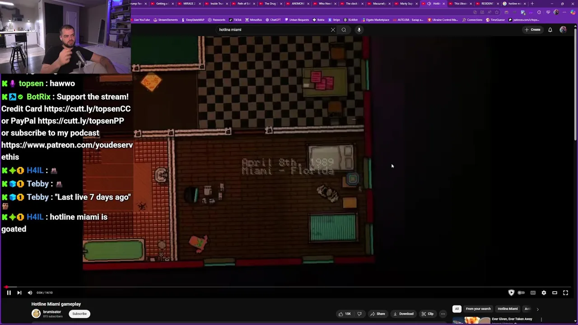Open the DeepStateMAP bookmark
This screenshot has width=578, height=325.
193,20
